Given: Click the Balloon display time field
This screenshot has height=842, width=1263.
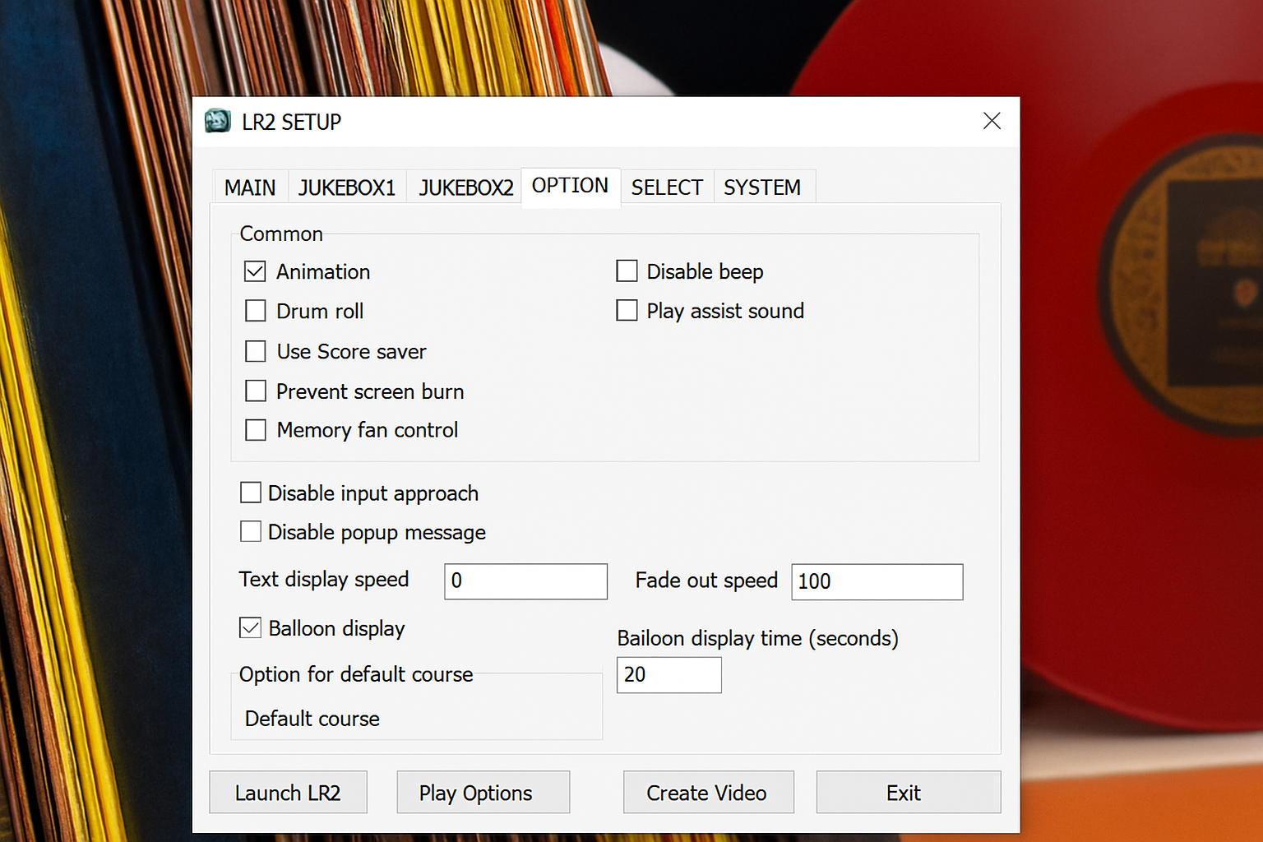Looking at the screenshot, I should click(x=669, y=675).
